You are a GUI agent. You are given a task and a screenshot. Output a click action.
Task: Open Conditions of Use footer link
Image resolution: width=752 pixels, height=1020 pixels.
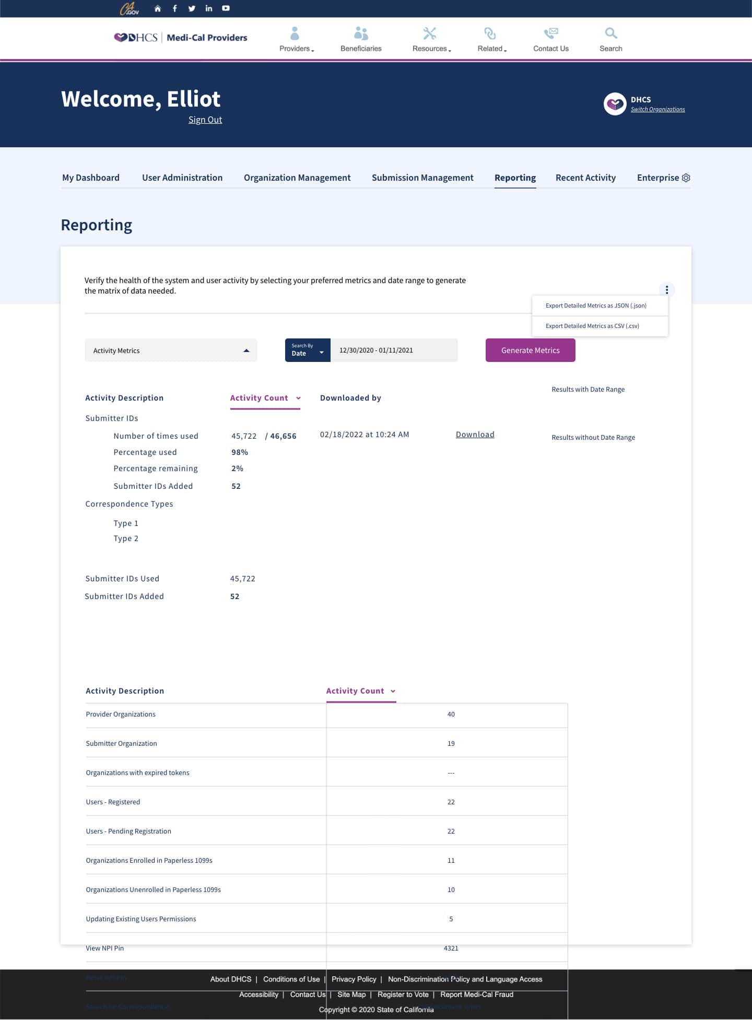pos(291,979)
